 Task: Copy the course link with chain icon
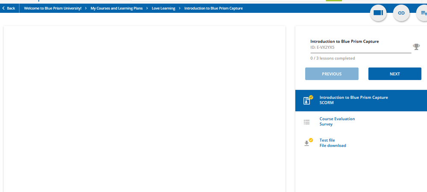[401, 13]
